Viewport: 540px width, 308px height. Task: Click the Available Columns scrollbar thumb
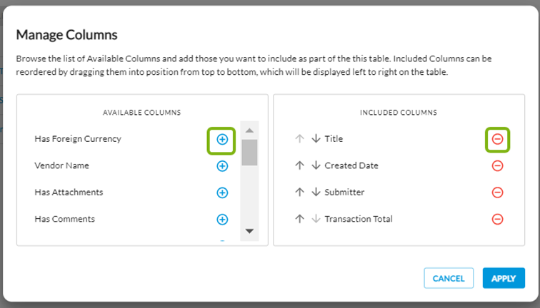(x=249, y=152)
